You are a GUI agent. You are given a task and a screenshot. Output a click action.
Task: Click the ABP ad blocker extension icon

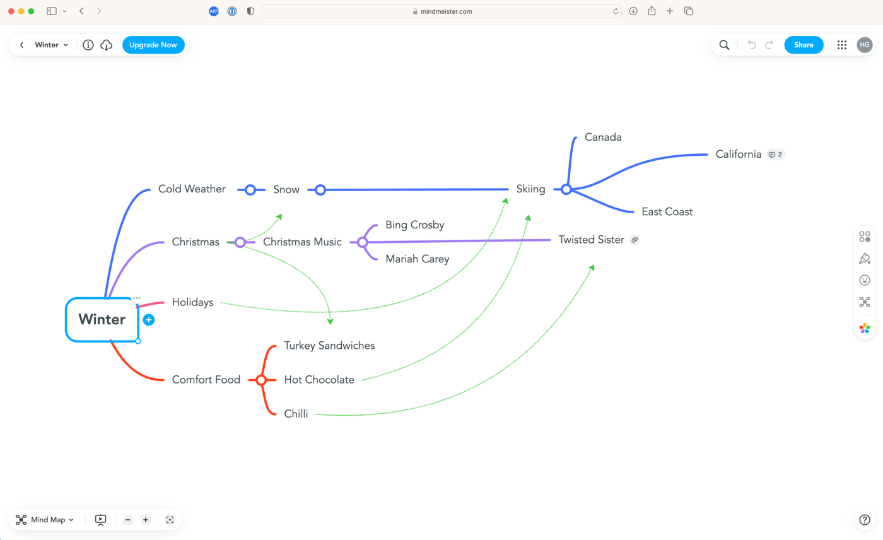(214, 11)
